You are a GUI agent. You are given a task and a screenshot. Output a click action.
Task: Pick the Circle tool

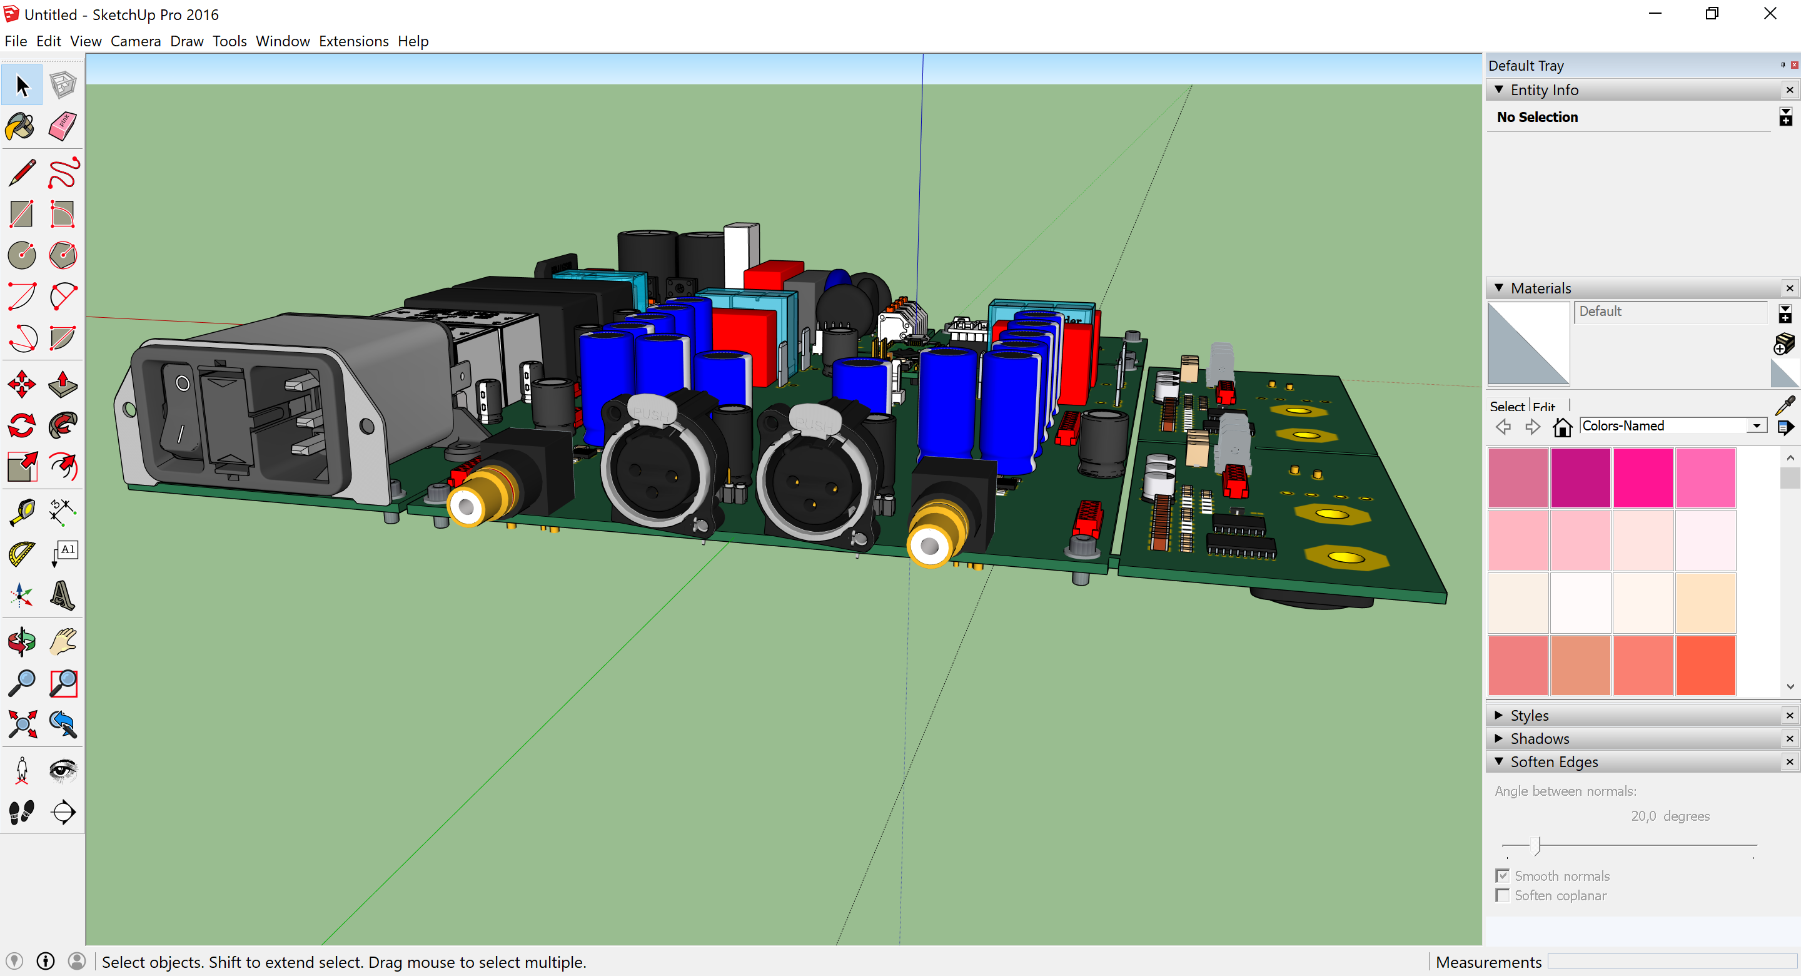coord(22,255)
